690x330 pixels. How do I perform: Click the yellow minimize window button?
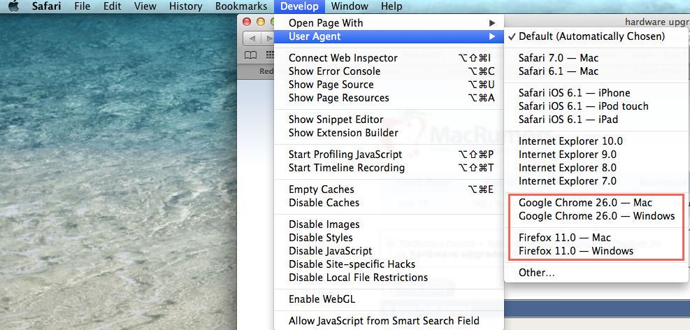(x=261, y=22)
